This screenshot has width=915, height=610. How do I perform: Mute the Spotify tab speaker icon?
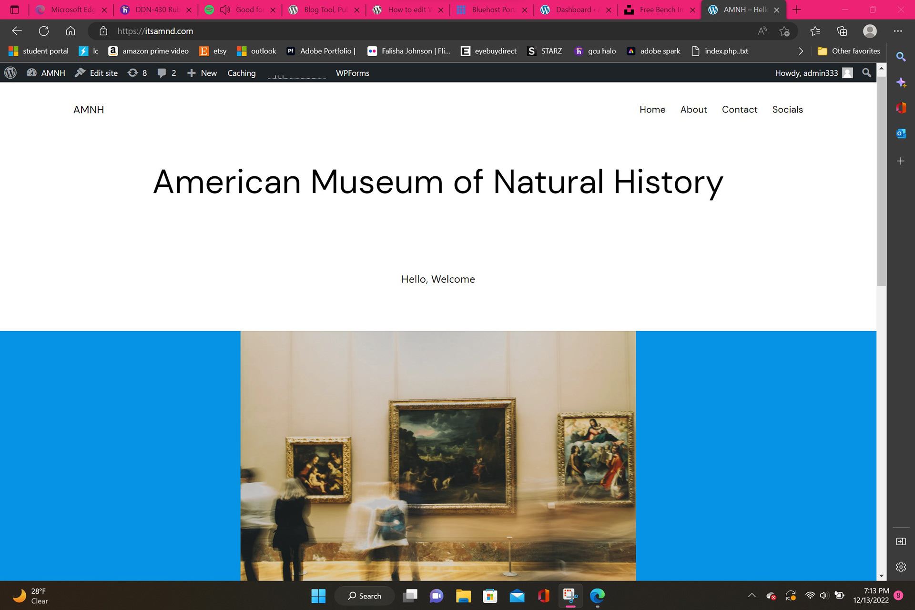tap(225, 10)
